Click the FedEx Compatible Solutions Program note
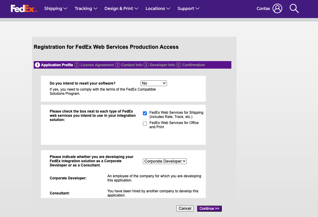The image size is (318, 217). (103, 91)
